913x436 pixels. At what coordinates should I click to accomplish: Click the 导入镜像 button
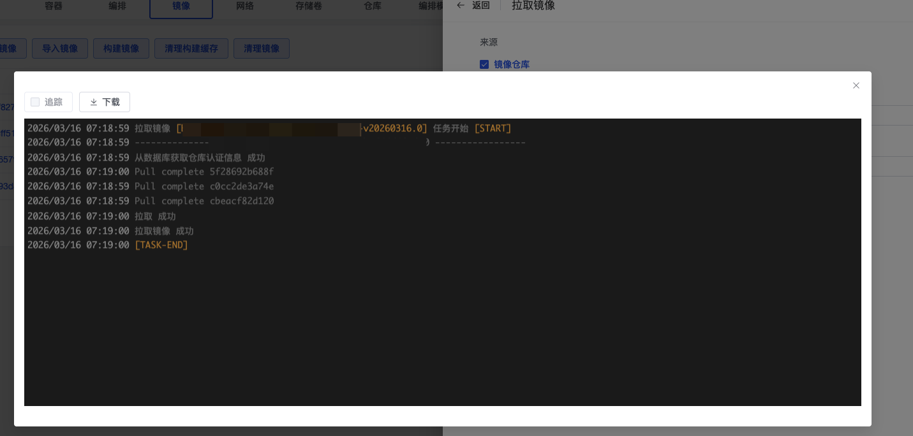pos(60,48)
